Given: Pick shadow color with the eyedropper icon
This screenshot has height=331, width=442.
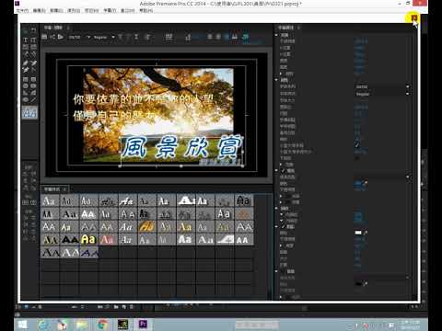Looking at the screenshot, I should [x=365, y=233].
